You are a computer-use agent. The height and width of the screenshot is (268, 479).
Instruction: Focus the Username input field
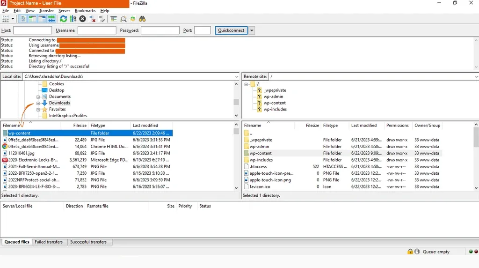pos(97,30)
